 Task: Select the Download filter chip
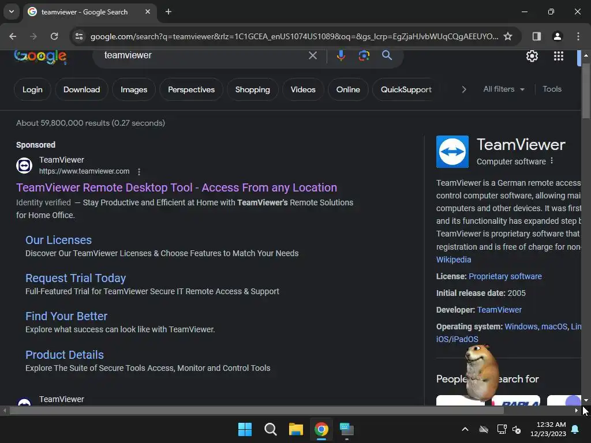tap(82, 89)
